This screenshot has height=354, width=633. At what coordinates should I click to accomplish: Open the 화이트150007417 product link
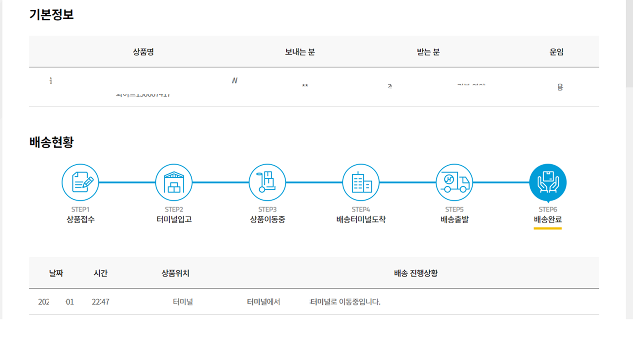point(144,94)
